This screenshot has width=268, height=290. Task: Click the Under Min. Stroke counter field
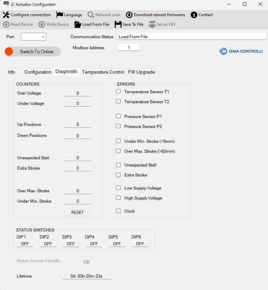pyautogui.click(x=78, y=201)
